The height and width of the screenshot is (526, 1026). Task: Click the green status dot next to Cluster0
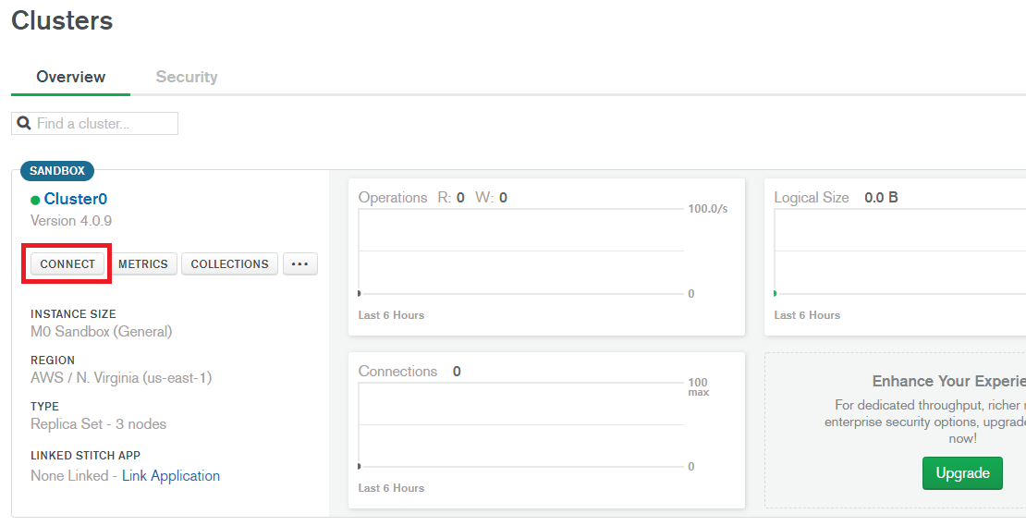coord(35,201)
